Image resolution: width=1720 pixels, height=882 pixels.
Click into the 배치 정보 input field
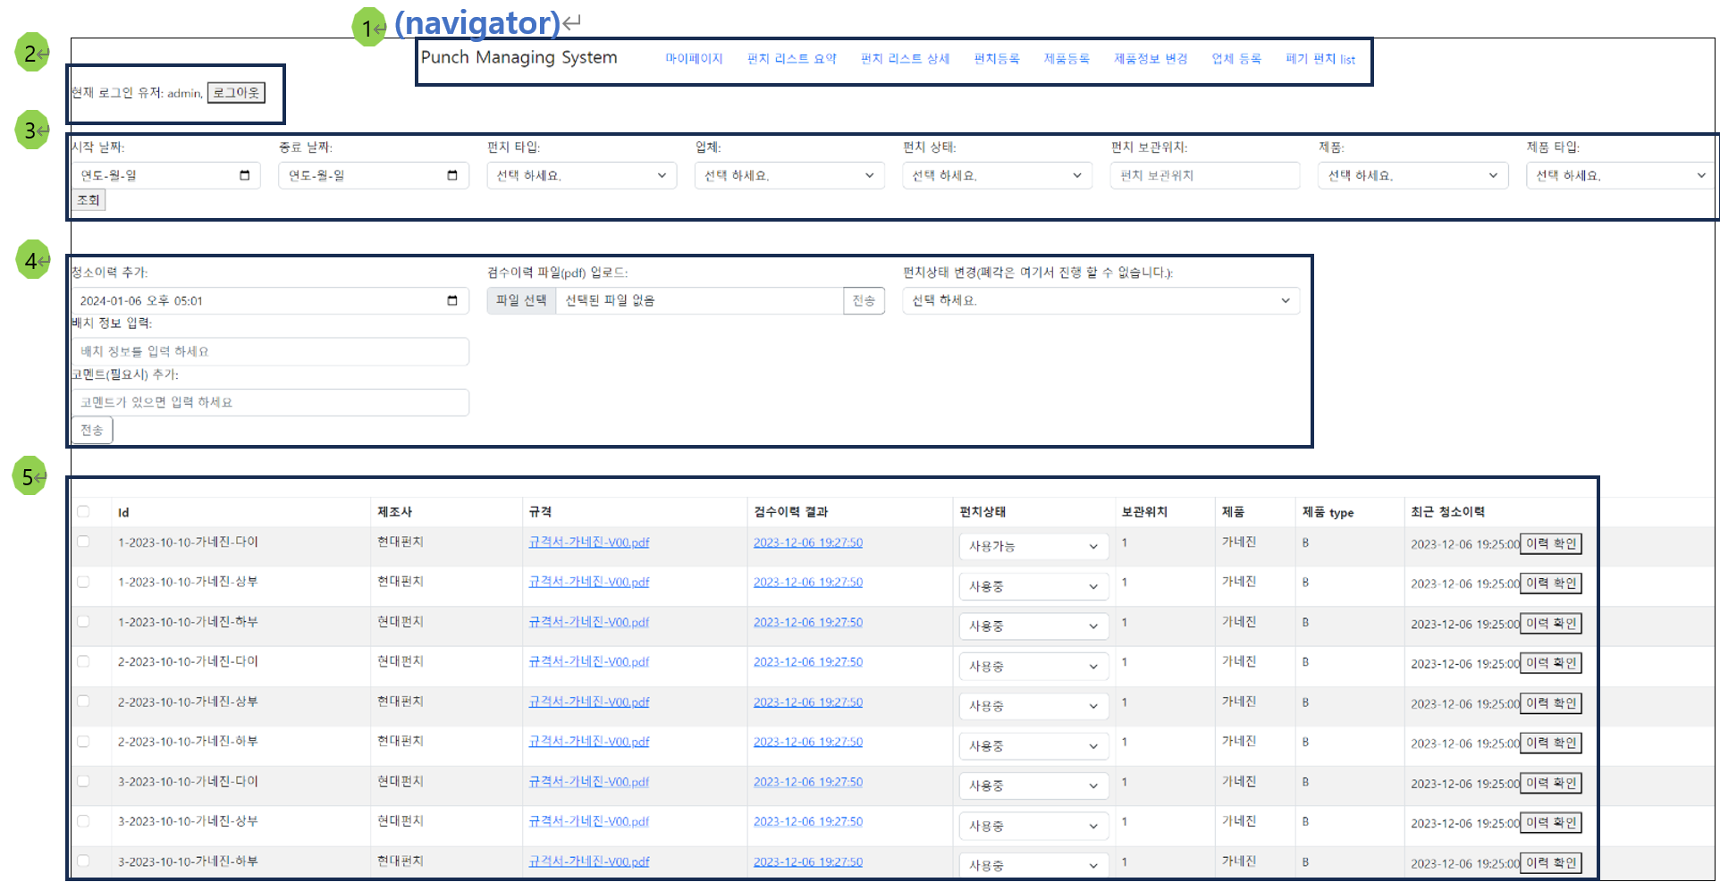pos(268,351)
